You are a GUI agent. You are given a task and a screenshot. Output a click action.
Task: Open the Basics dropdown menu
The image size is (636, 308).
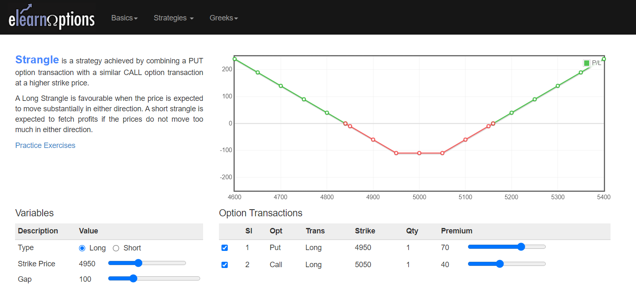coord(124,18)
